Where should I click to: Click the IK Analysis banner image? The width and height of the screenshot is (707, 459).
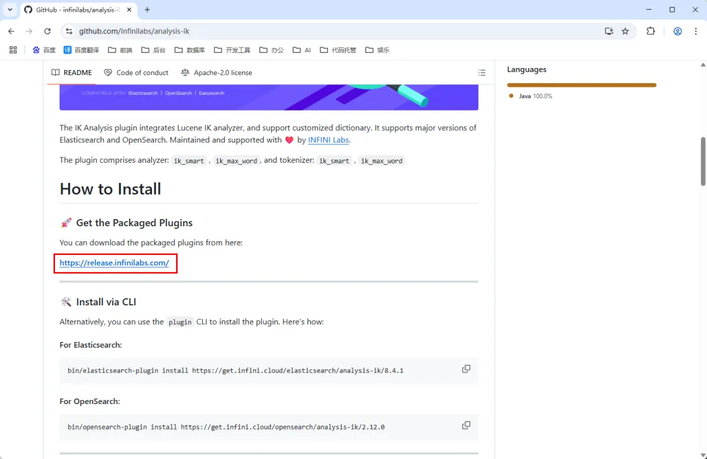click(269, 97)
